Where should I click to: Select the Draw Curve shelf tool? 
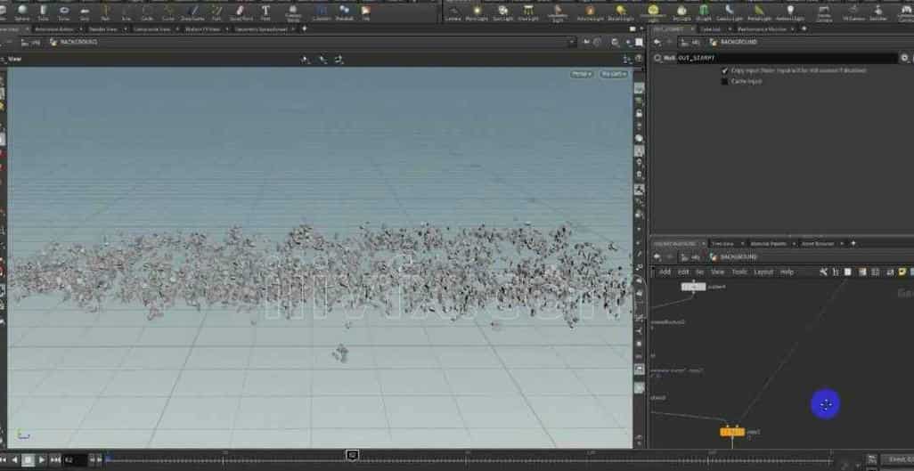click(193, 11)
